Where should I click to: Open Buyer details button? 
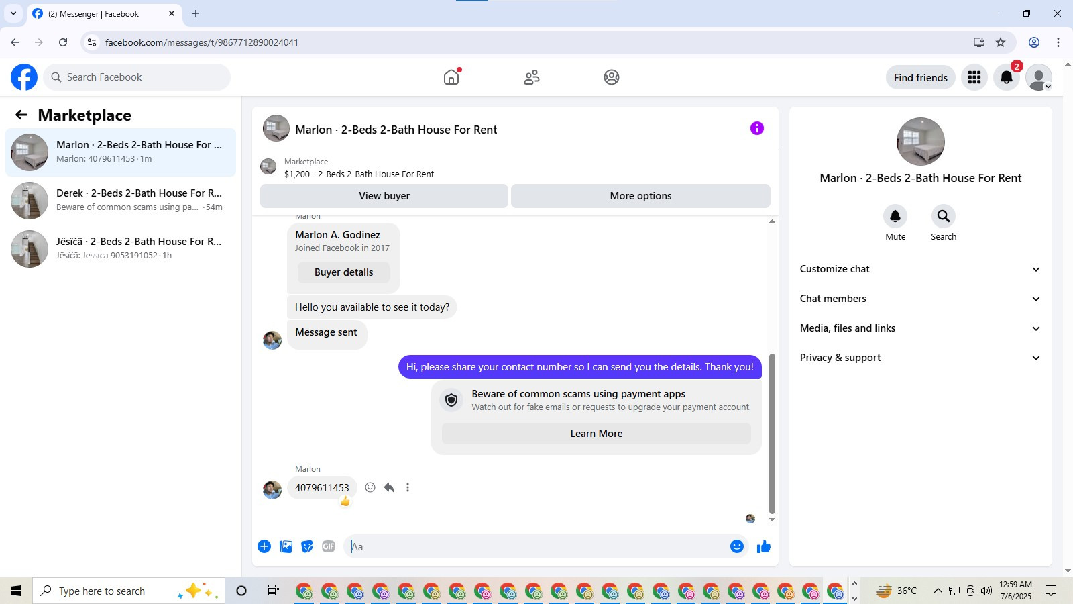coord(343,272)
